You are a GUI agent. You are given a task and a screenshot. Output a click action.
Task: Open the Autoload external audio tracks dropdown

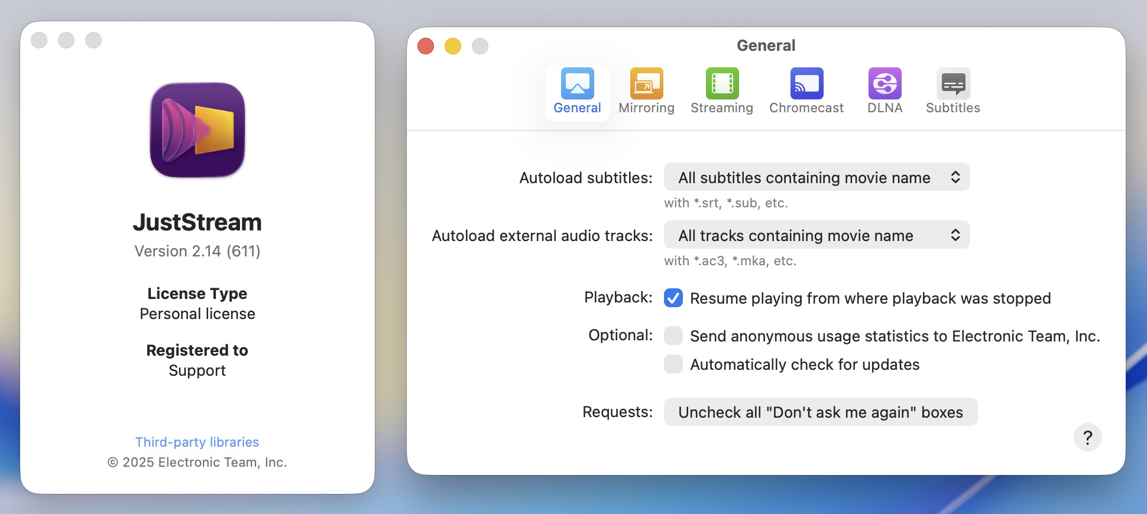(x=816, y=235)
